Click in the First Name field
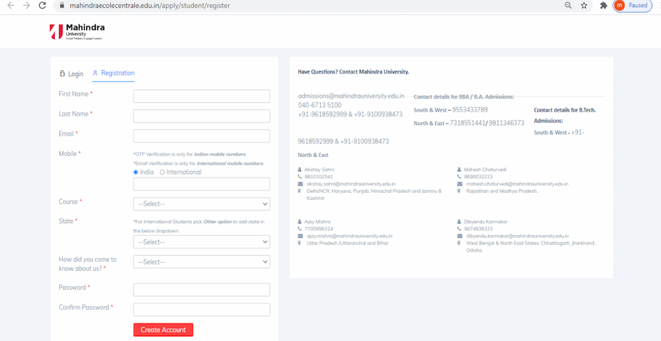Image resolution: width=661 pixels, height=341 pixels. click(x=201, y=96)
